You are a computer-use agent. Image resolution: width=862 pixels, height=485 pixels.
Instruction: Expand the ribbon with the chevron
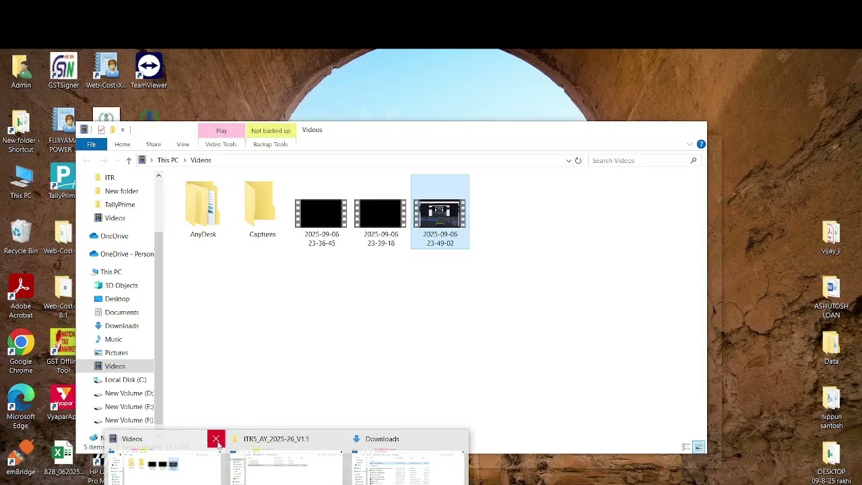pyautogui.click(x=689, y=144)
